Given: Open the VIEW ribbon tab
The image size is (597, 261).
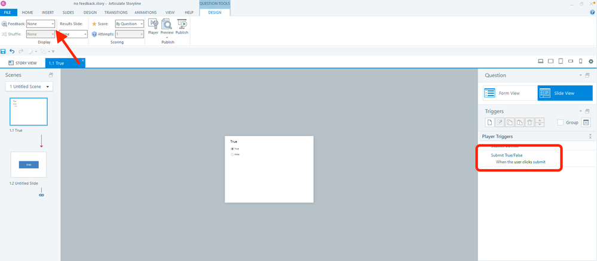Looking at the screenshot, I should tap(170, 12).
